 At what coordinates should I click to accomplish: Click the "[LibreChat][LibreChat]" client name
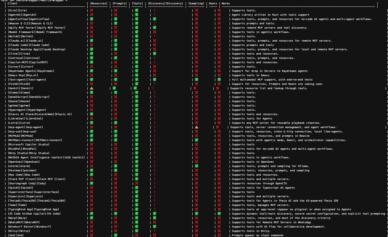tap(26, 118)
